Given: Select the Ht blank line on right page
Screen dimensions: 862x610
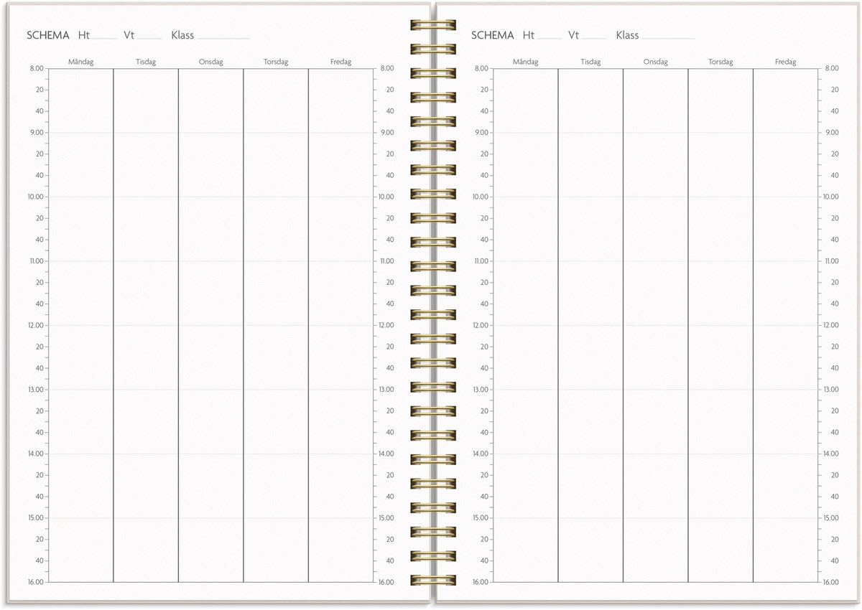Looking at the screenshot, I should click(550, 37).
